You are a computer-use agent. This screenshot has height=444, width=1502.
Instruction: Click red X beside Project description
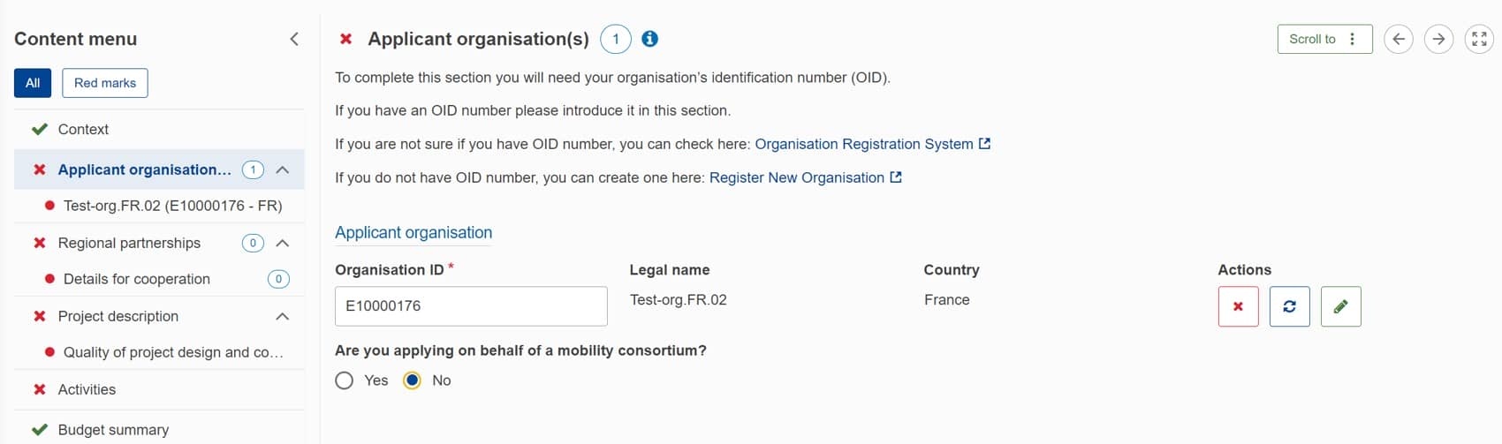coord(40,316)
